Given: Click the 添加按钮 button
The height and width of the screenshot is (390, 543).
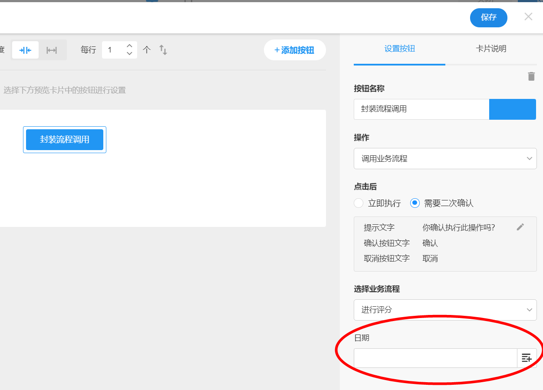Looking at the screenshot, I should (x=295, y=50).
